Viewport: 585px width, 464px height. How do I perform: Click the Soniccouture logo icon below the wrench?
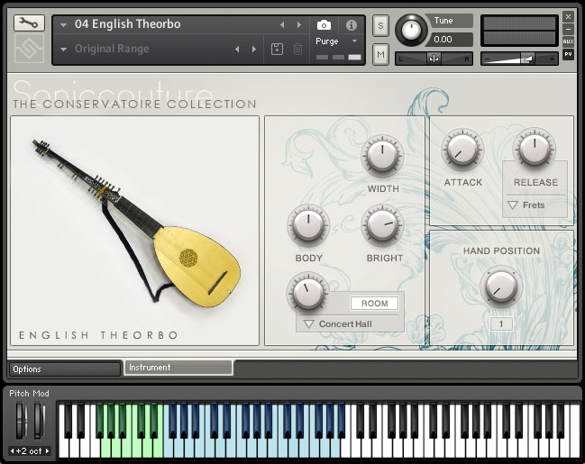(29, 48)
